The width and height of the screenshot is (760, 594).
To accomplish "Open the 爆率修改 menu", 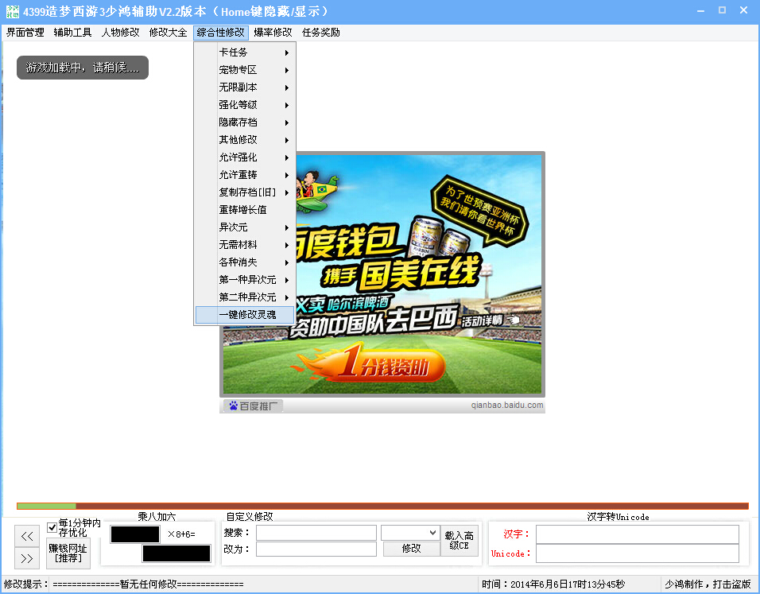I will coord(273,33).
